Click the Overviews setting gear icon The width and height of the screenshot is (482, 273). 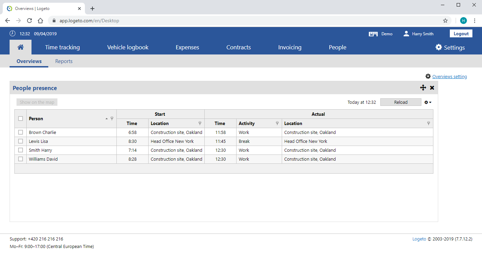[428, 76]
